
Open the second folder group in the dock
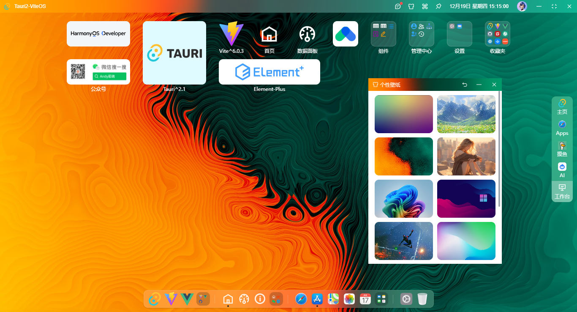pyautogui.click(x=276, y=299)
